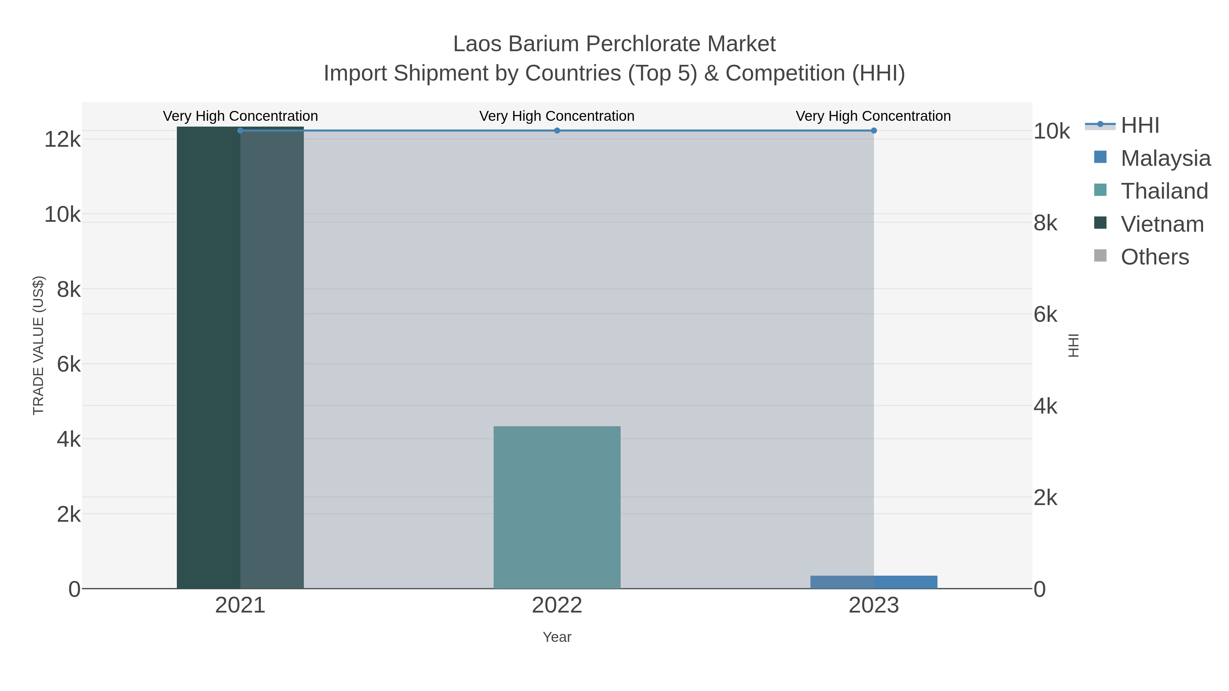The image size is (1229, 691).
Task: Click the right HHI axis 2k tick
Action: (x=1046, y=498)
